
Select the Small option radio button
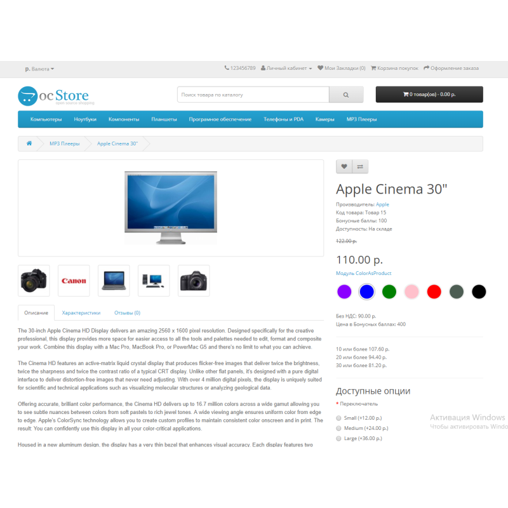pos(338,418)
